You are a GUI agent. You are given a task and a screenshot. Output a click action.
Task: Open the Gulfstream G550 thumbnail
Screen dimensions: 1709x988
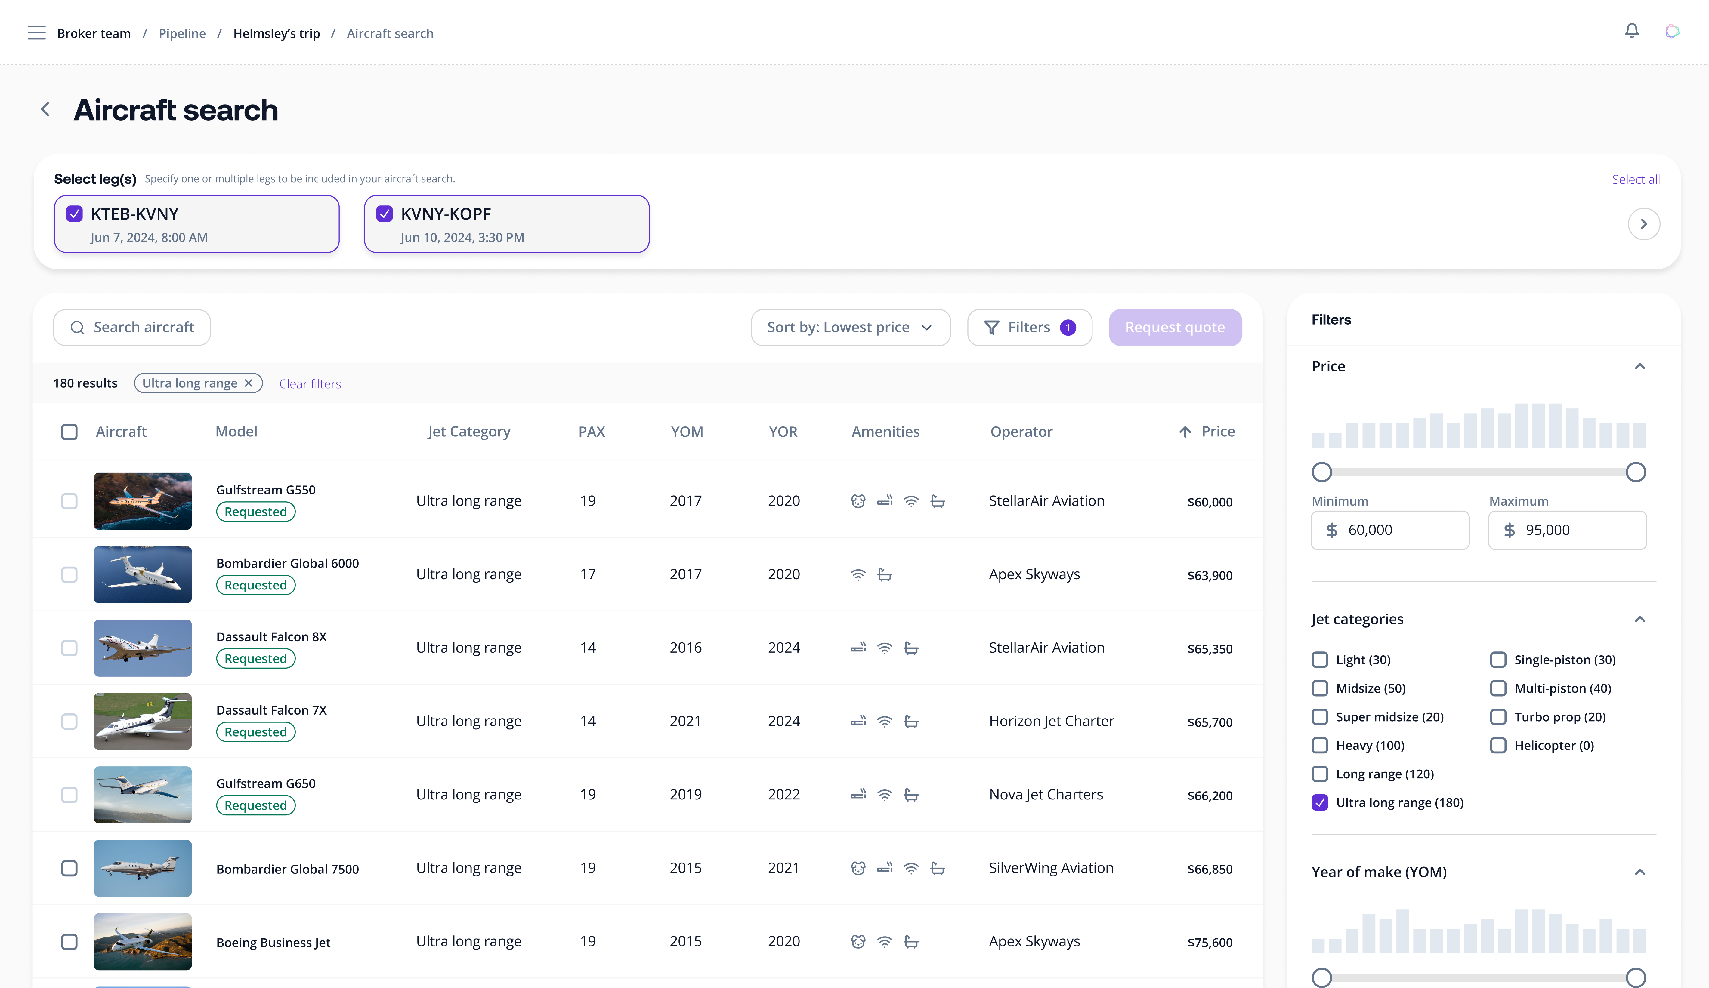tap(142, 501)
